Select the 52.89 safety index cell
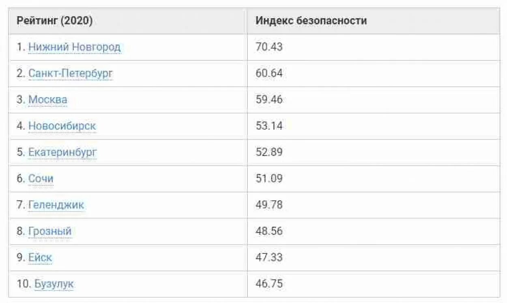This screenshot has height=303, width=507. (x=269, y=152)
